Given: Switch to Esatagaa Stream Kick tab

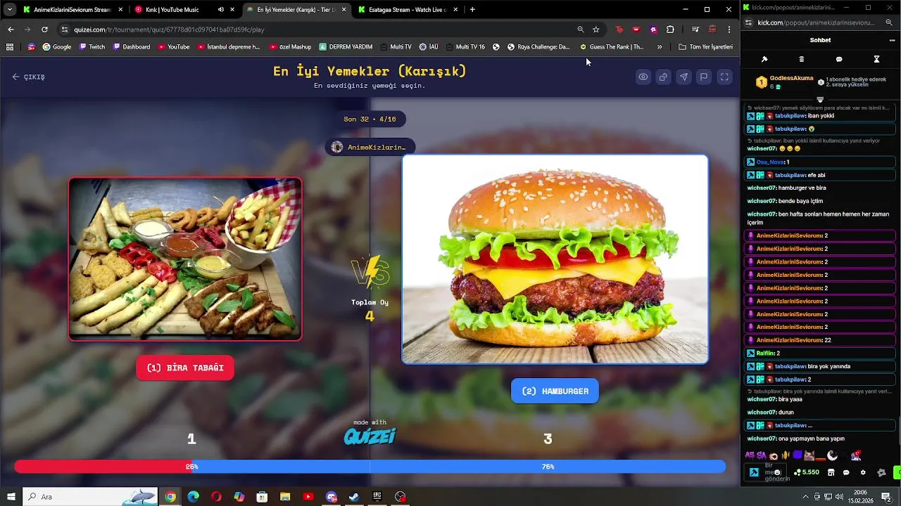Looking at the screenshot, I should click(x=407, y=10).
